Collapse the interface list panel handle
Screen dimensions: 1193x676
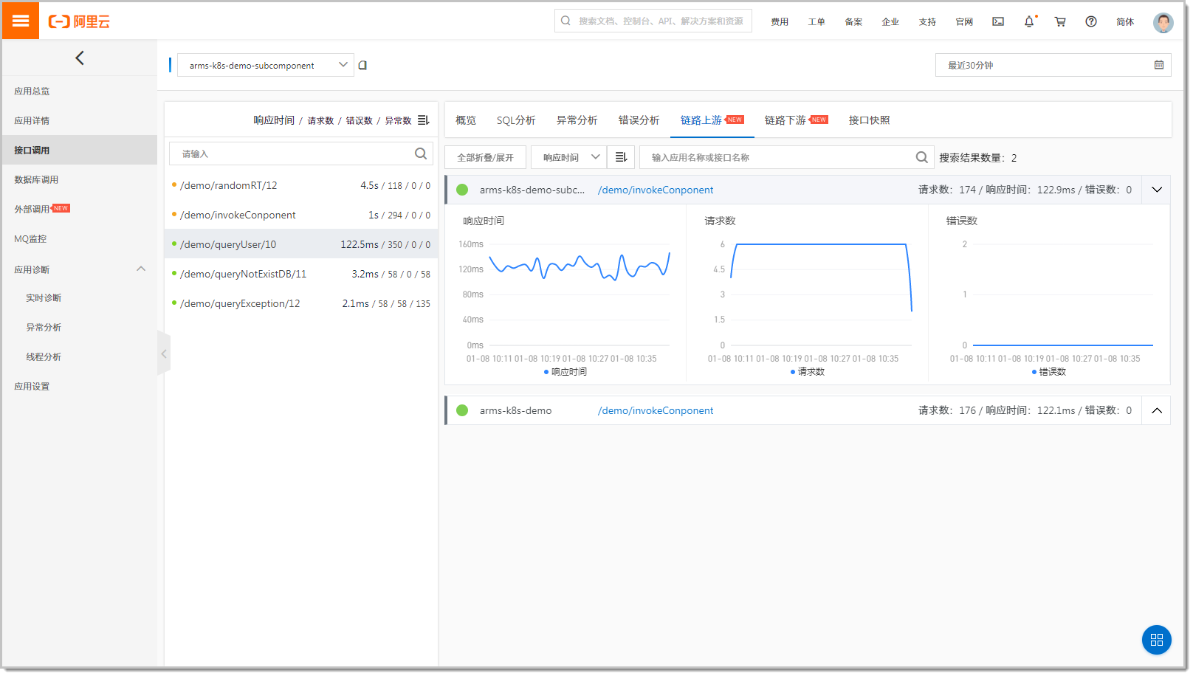pyautogui.click(x=164, y=354)
